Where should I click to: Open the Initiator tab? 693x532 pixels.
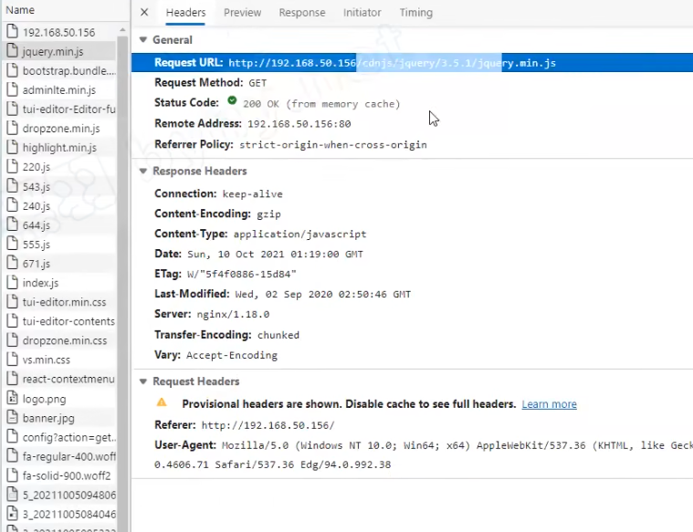tap(362, 13)
